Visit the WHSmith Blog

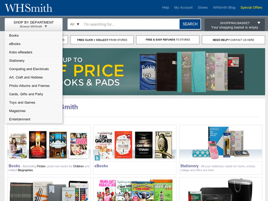(x=224, y=8)
